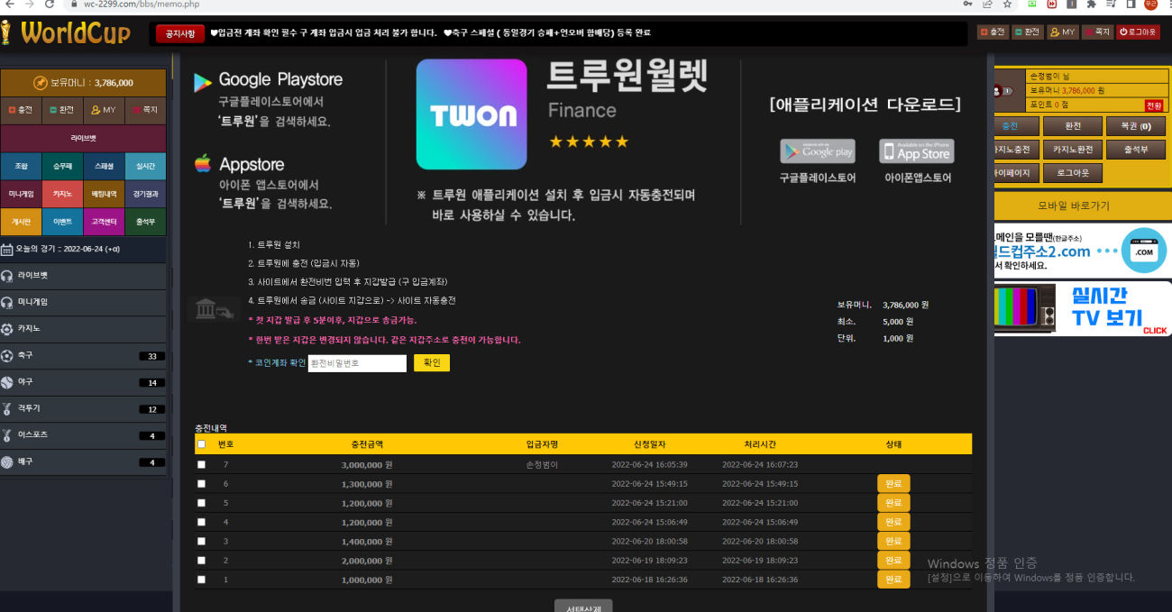
Task: Open the 고객센터 tile in left menu
Action: coord(104,221)
